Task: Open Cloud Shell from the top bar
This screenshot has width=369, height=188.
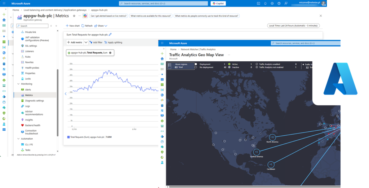Action: (258, 3)
